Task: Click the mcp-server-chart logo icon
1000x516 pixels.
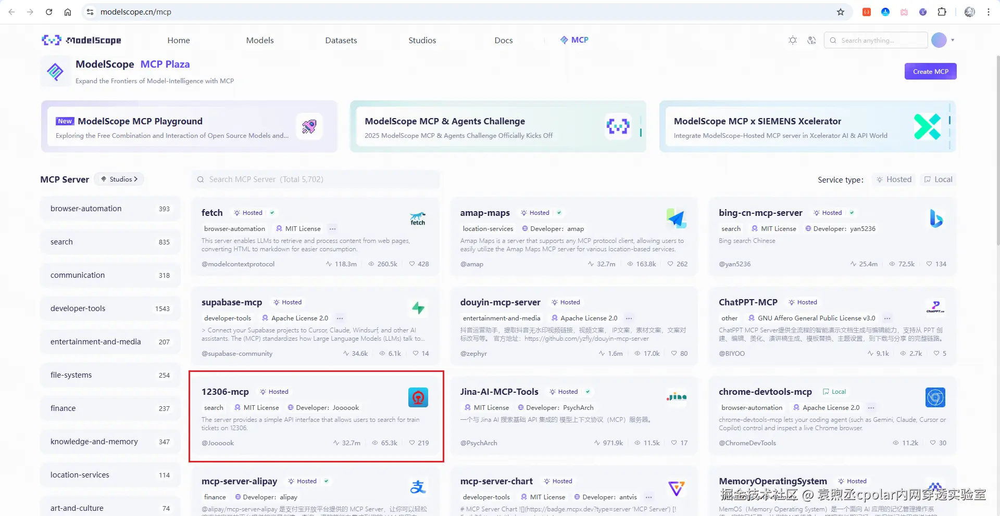Action: point(676,487)
